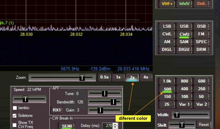The image size is (220, 129).
Task: Enable the Iambic checkbox
Action: pyautogui.click(x=15, y=108)
